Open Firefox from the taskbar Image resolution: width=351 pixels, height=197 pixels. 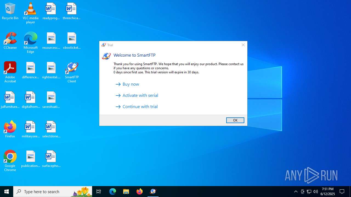click(x=140, y=192)
